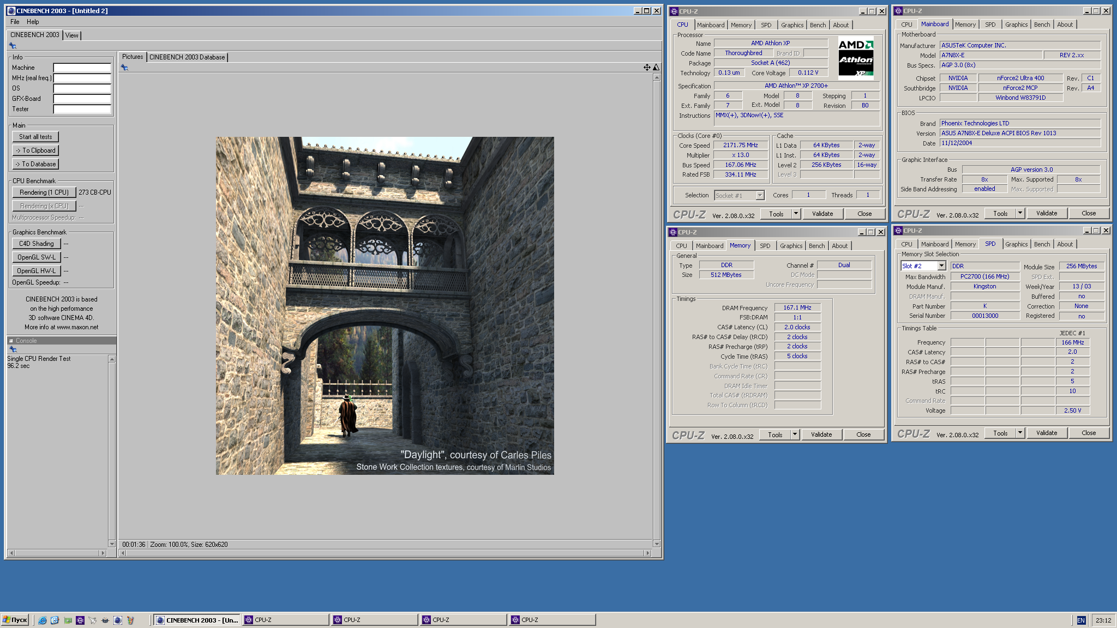
Task: Launch CPU-Z from the quick launch bar
Action: point(80,620)
